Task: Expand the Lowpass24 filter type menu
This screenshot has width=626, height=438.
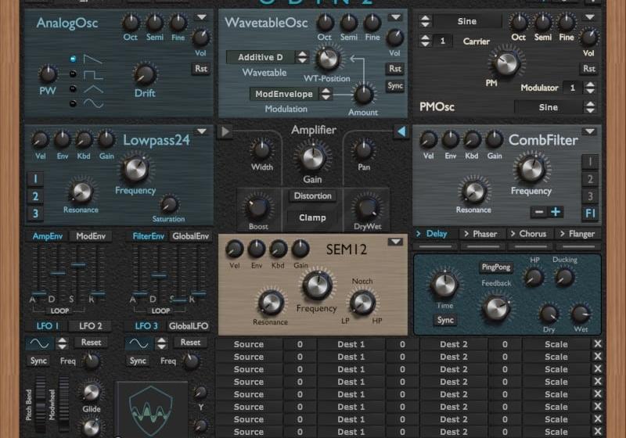Action: point(202,131)
